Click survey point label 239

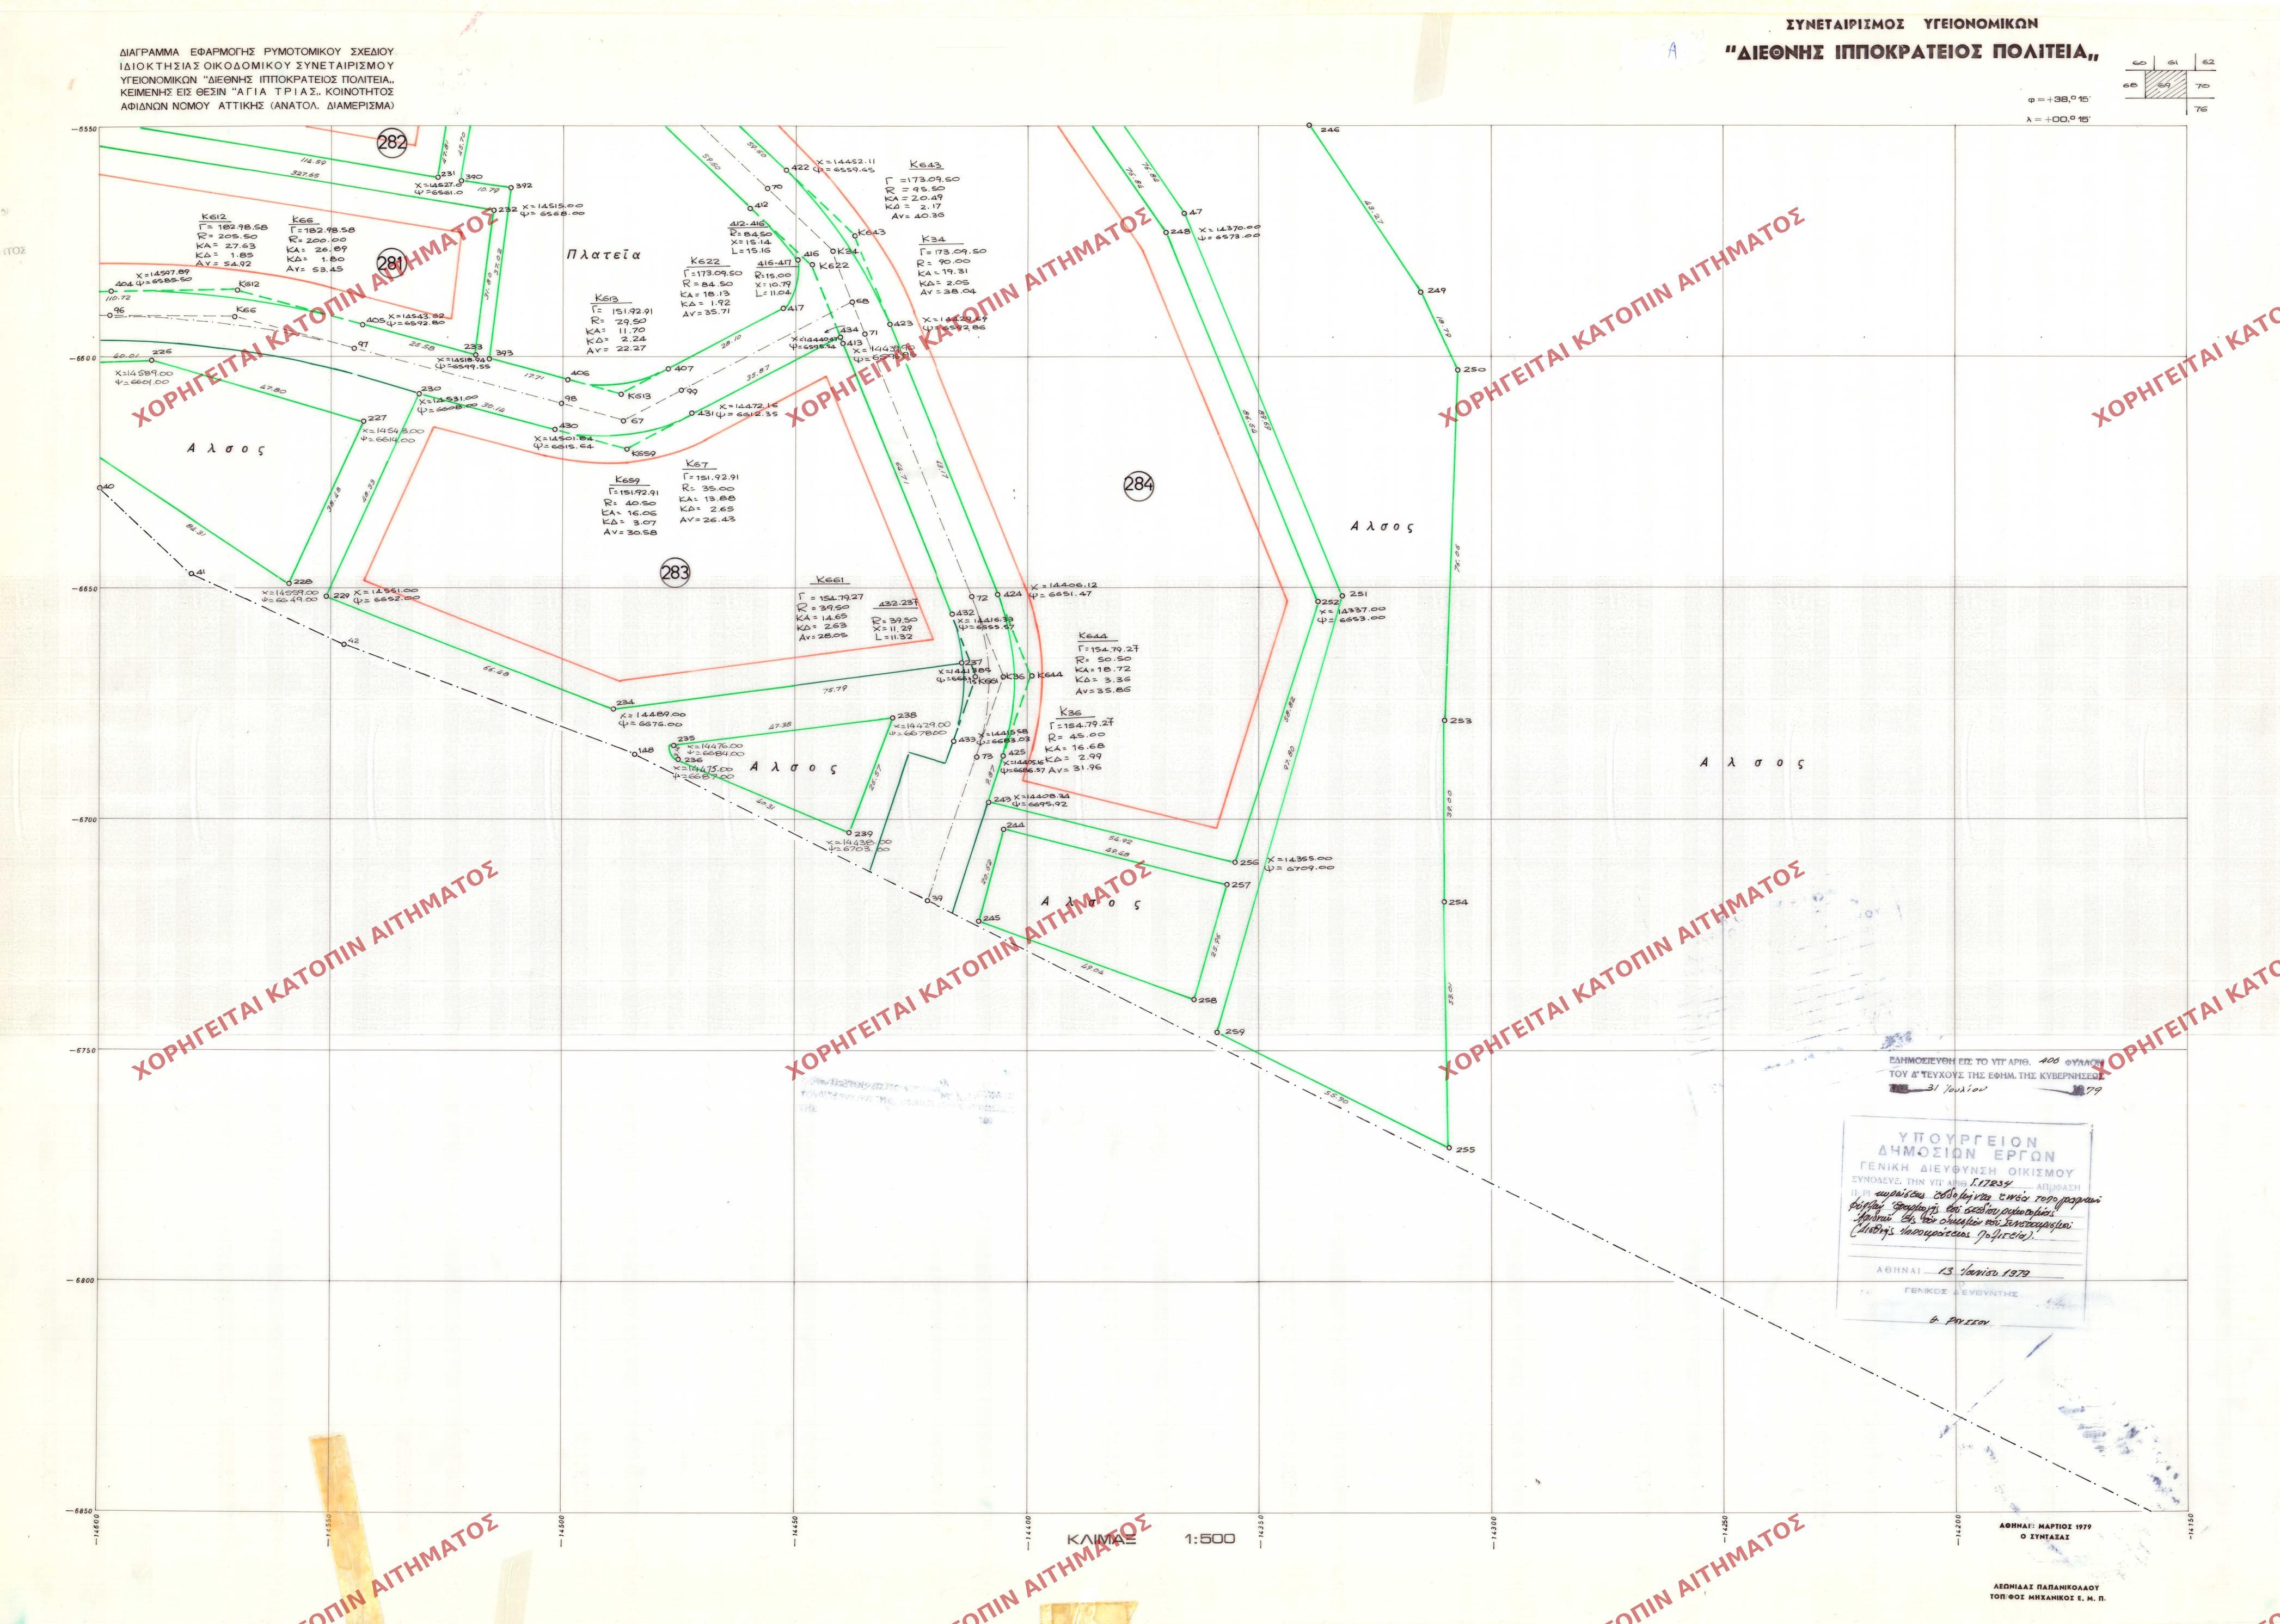(x=863, y=834)
